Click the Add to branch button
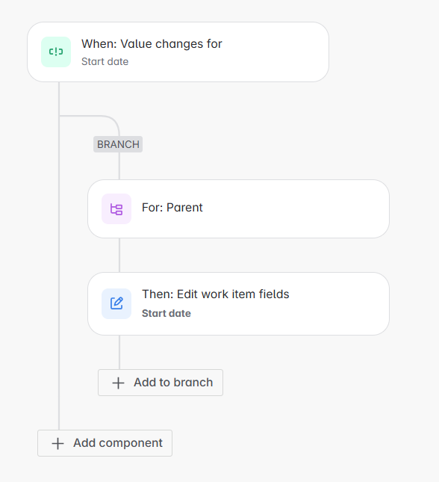 (x=161, y=383)
